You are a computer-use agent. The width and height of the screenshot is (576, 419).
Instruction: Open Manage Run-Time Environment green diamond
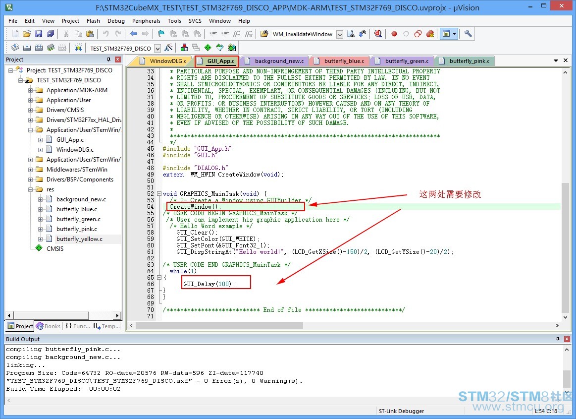[208, 48]
